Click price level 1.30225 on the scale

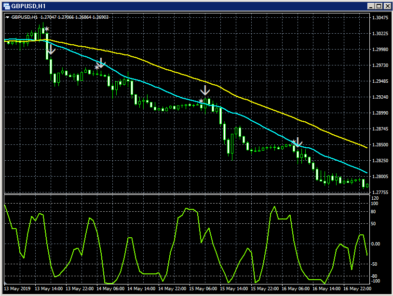380,34
